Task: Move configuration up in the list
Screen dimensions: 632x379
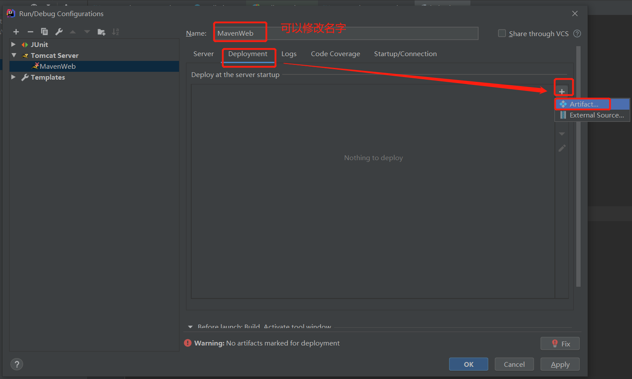Action: pyautogui.click(x=73, y=32)
